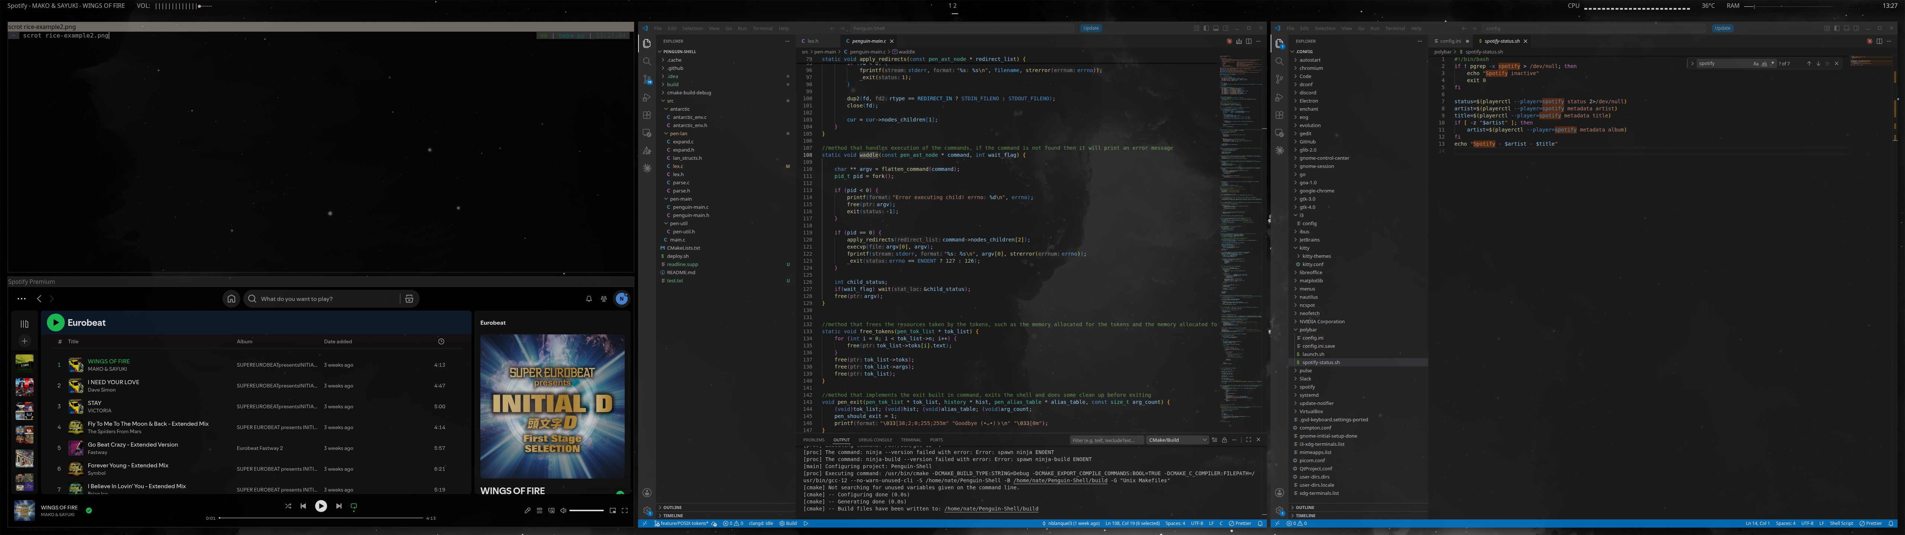Collapse the polybar folder in .config explorer
Viewport: 1905px width, 535px height.
coord(1359,330)
